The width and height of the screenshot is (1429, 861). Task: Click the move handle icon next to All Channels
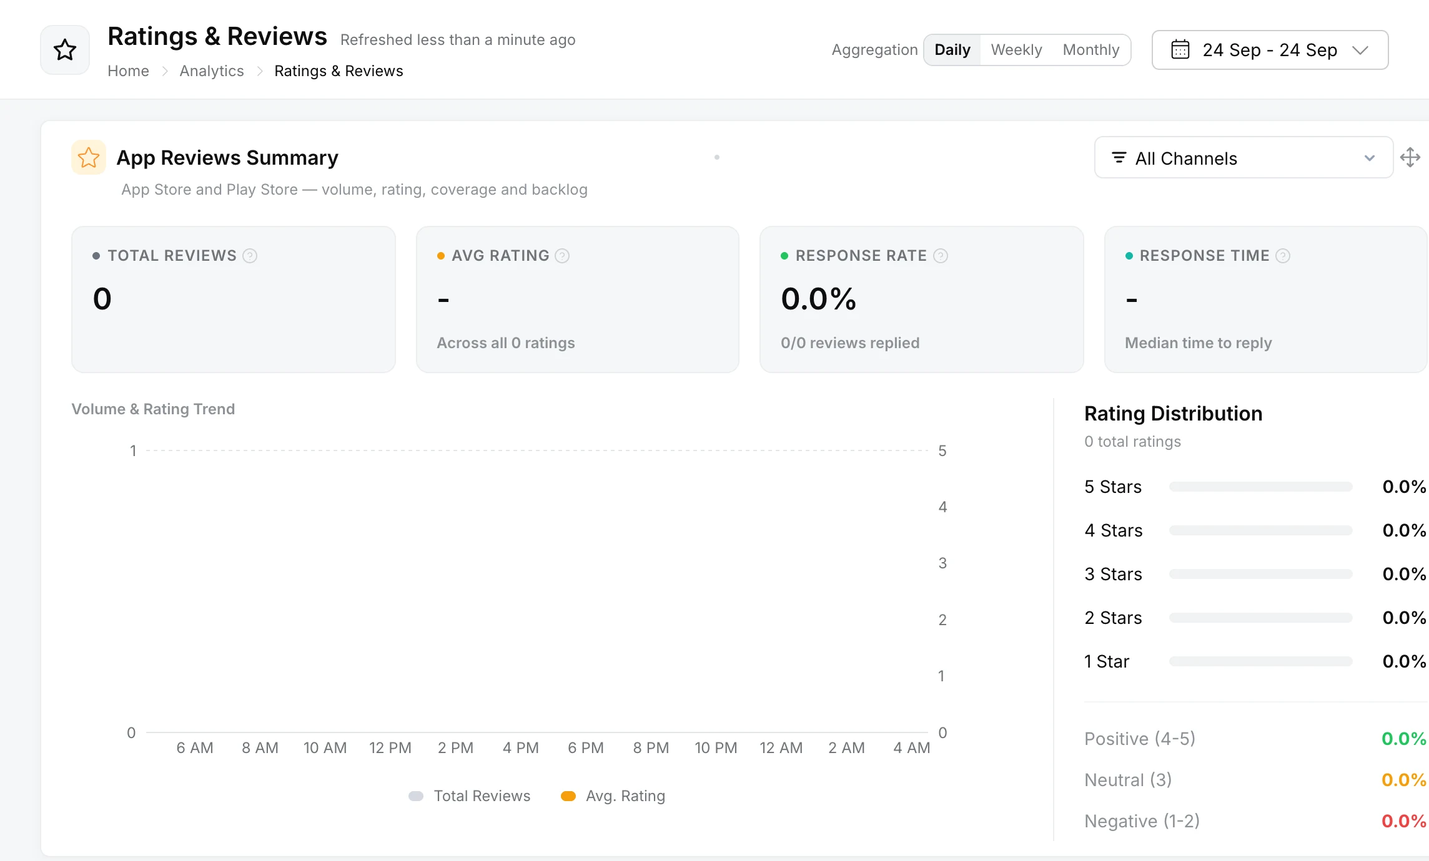click(1410, 157)
